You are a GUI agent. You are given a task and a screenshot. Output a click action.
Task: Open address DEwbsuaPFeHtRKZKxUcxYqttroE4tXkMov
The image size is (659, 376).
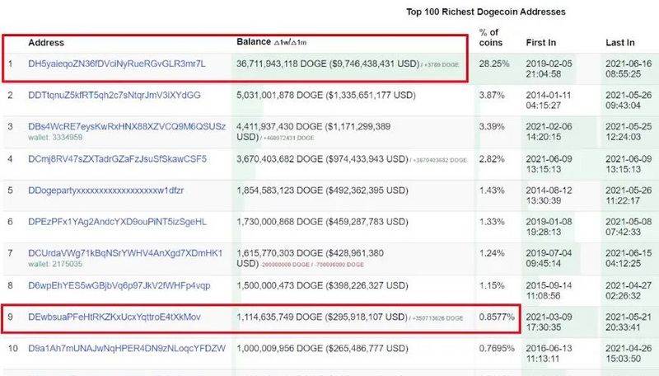coord(115,317)
